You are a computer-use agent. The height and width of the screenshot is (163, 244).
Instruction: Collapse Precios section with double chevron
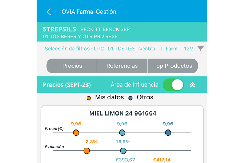click(192, 85)
